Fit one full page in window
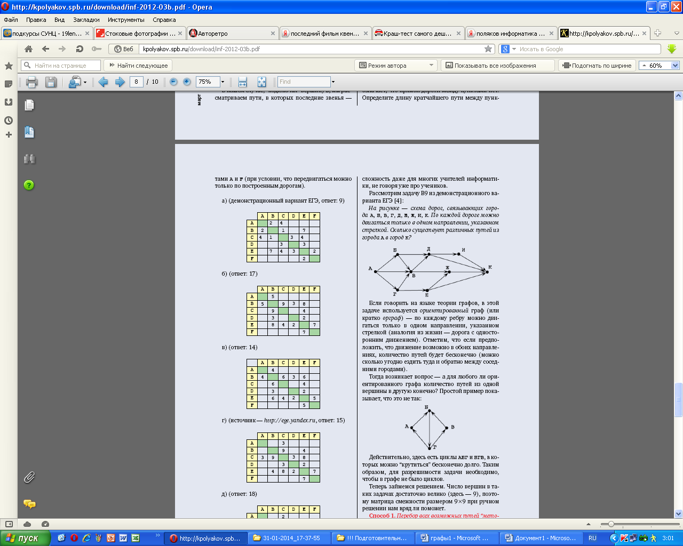The width and height of the screenshot is (683, 546). (261, 82)
